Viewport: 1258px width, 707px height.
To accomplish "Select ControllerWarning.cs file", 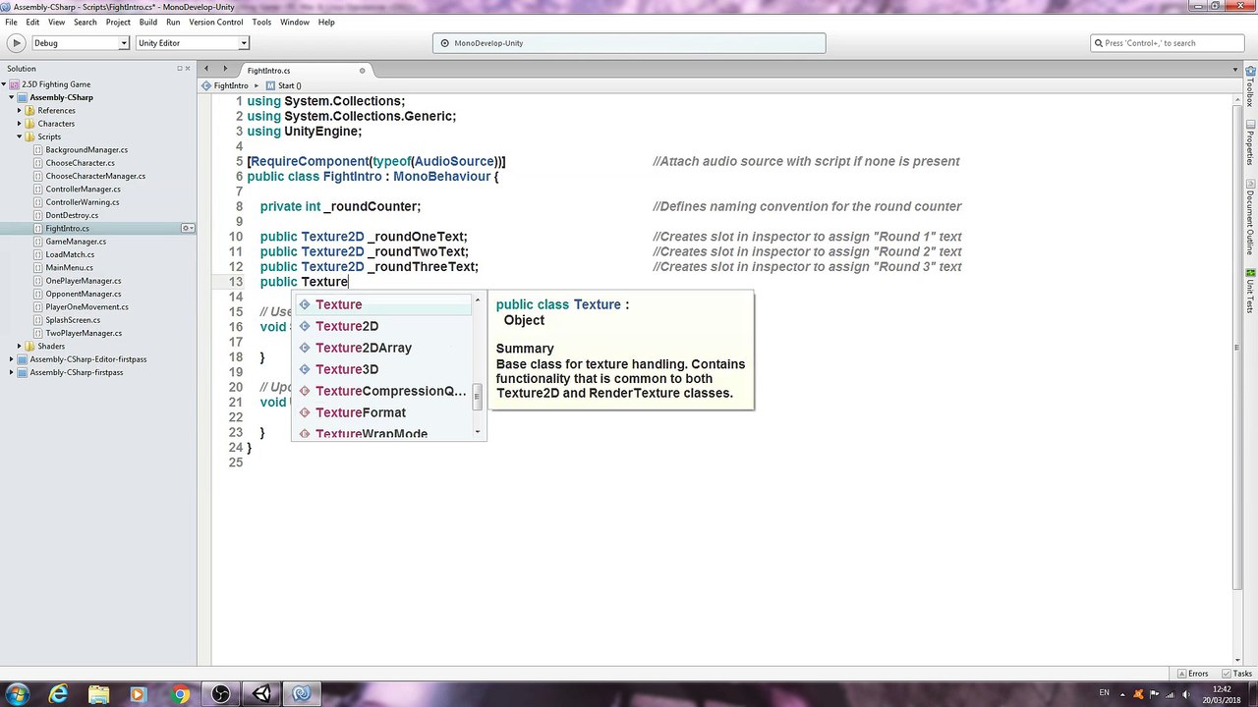I will [x=82, y=202].
